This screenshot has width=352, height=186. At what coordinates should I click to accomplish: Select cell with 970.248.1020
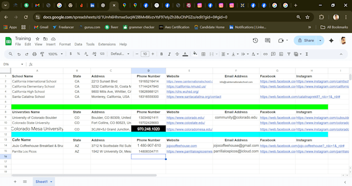pyautogui.click(x=149, y=129)
